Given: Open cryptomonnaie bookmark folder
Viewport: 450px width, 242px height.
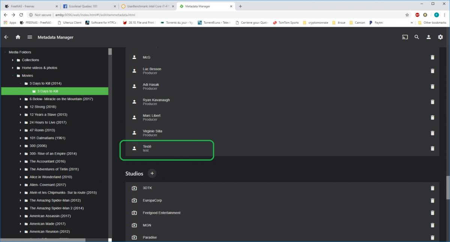Looking at the screenshot, I should (315, 23).
